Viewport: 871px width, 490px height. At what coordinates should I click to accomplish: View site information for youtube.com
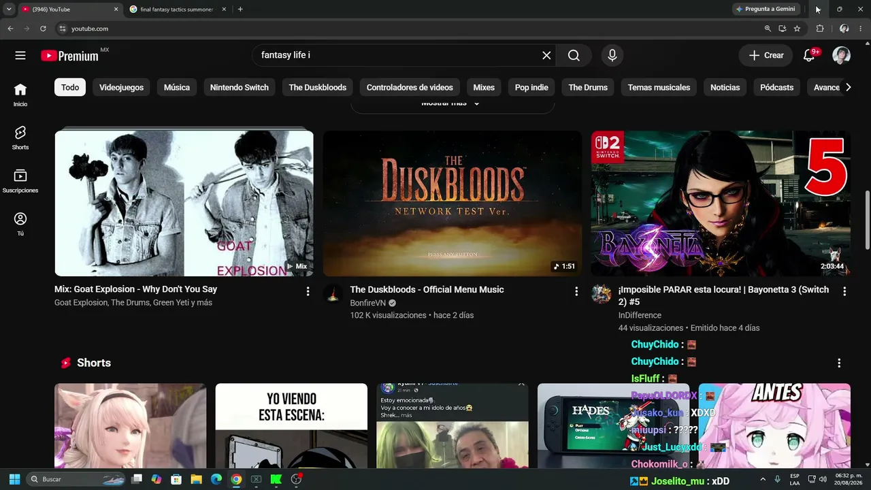(63, 29)
